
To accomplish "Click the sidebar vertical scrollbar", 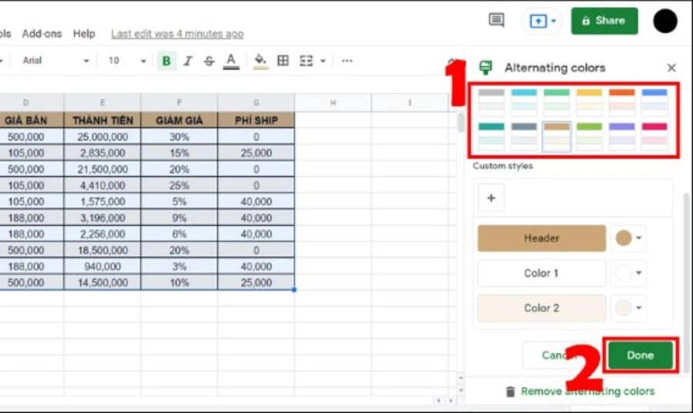I will 688,283.
